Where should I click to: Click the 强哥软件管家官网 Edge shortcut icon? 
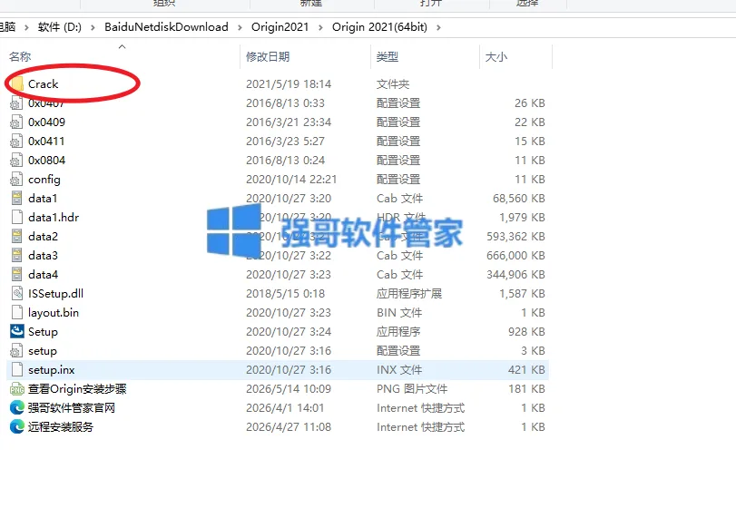[x=17, y=408]
